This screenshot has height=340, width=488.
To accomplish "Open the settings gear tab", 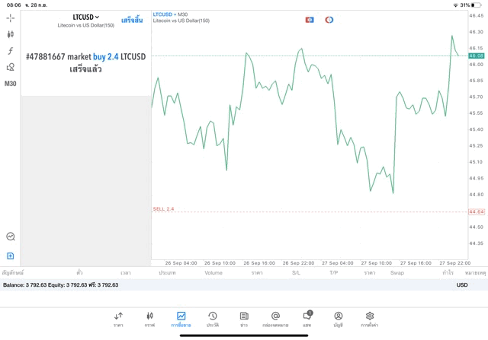I will [x=369, y=319].
